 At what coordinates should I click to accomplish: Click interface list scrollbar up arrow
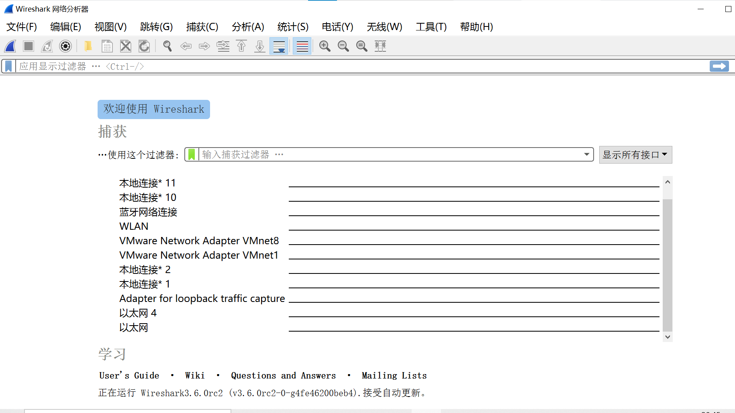point(668,182)
